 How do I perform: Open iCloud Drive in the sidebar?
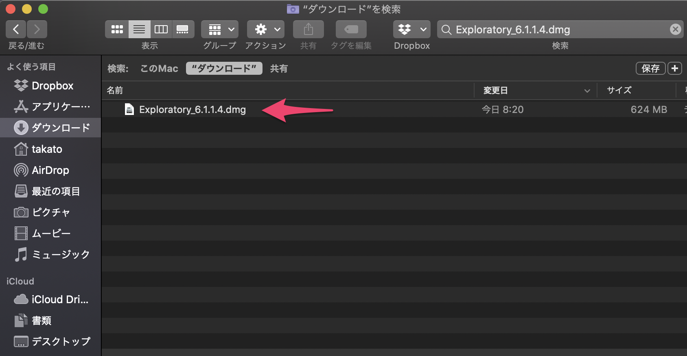[50, 300]
